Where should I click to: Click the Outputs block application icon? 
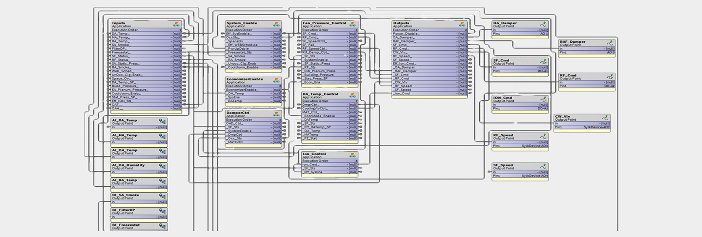(x=462, y=24)
